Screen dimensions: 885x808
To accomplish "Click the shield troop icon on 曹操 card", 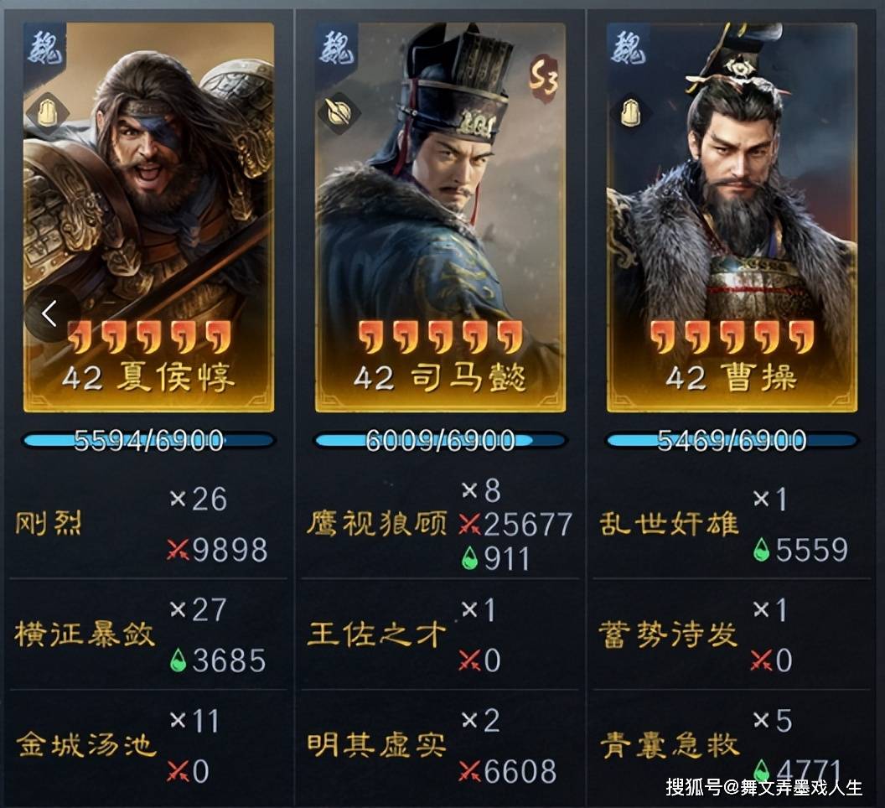I will click(x=630, y=113).
